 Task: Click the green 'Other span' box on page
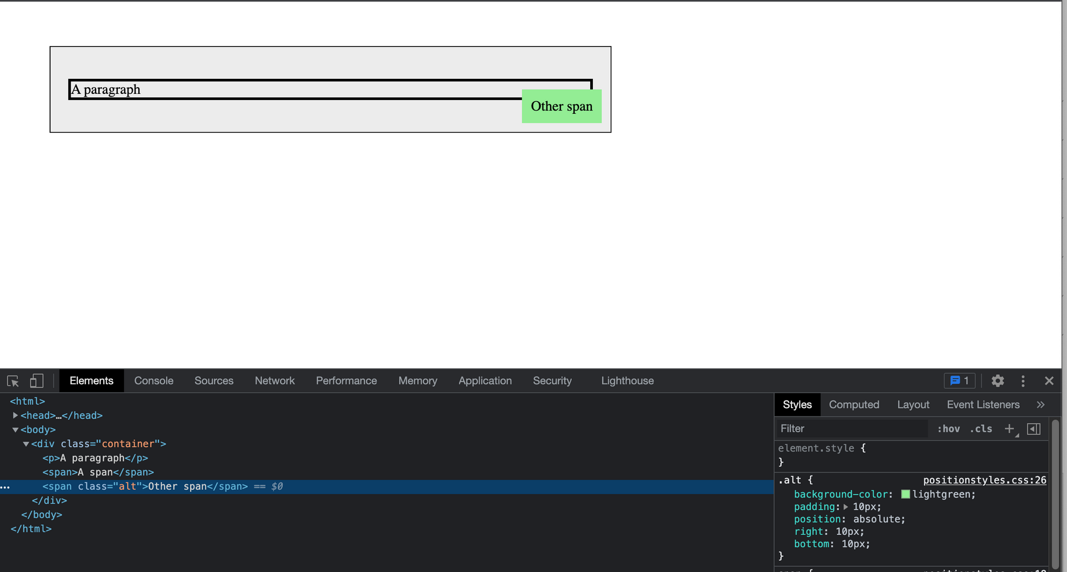pos(561,106)
